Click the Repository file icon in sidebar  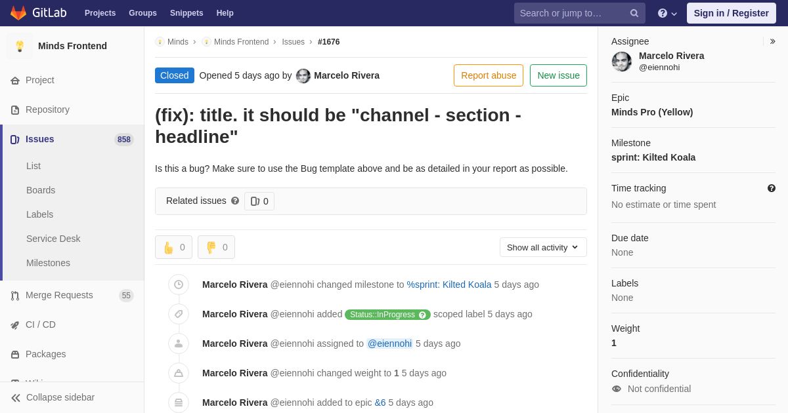(15, 110)
